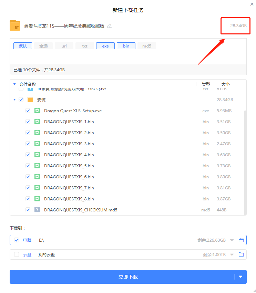Screen dimensions: 256x293
Task: Uncheck DRAGONQUESTXIS_6.bin checkbox
Action: 28,177
